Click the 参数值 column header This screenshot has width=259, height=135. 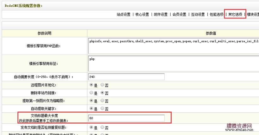tap(211, 33)
